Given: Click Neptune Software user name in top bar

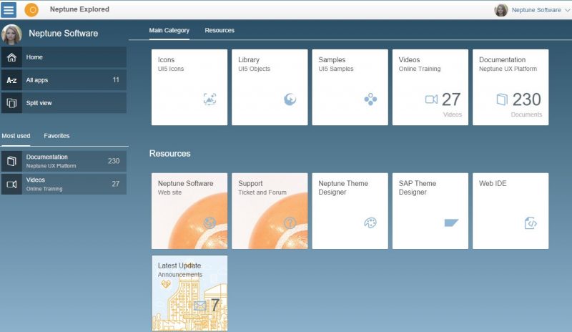Looking at the screenshot, I should point(536,10).
